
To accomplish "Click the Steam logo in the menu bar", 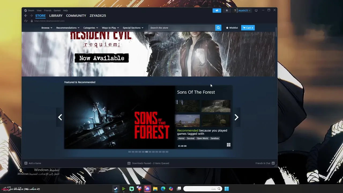I will 25,10.
